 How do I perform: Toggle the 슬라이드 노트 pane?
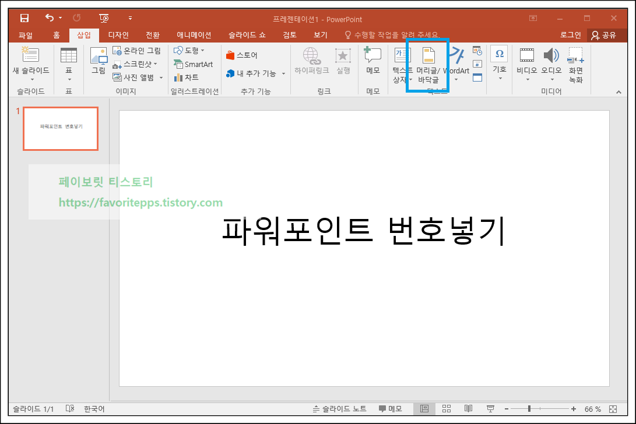click(x=339, y=409)
